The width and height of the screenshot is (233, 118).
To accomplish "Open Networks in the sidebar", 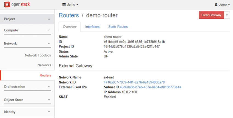I will 44,65.
